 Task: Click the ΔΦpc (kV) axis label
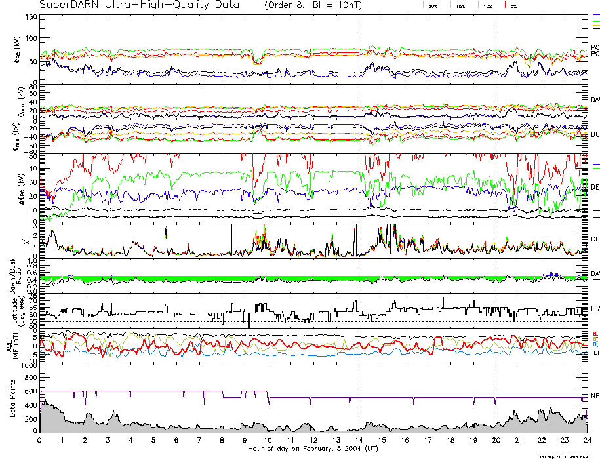click(x=21, y=188)
